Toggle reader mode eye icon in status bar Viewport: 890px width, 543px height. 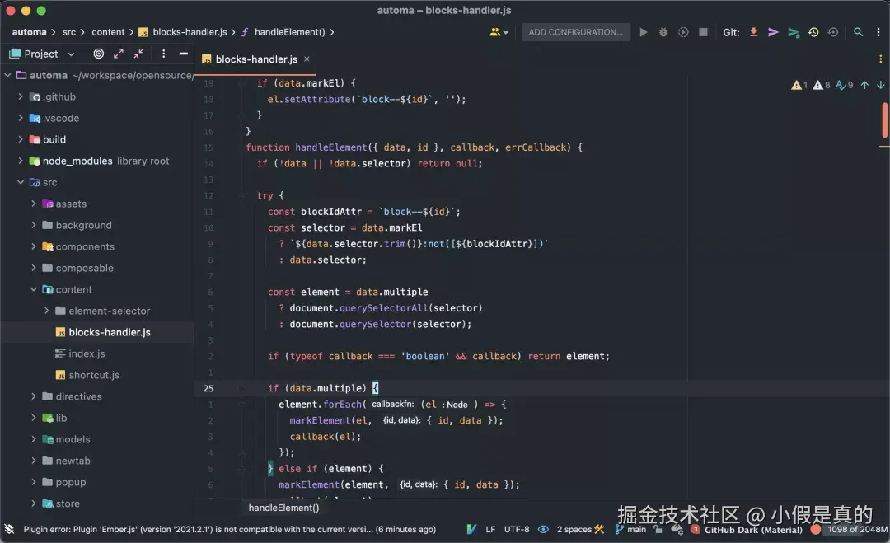[543, 529]
